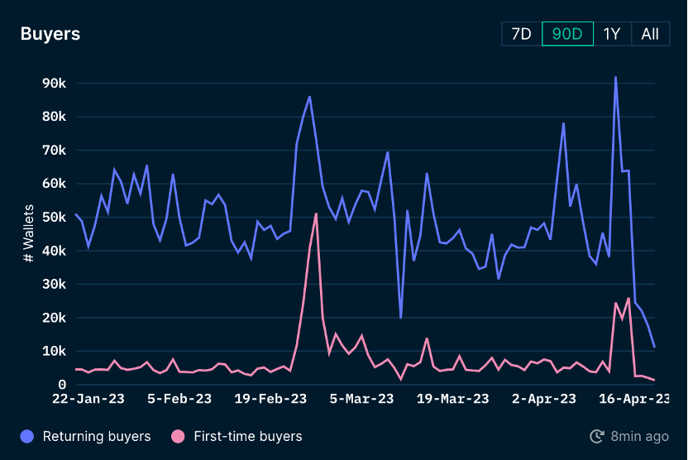This screenshot has height=460, width=688.
Task: Click the 5-Mar-23 date axis label
Action: point(362,399)
